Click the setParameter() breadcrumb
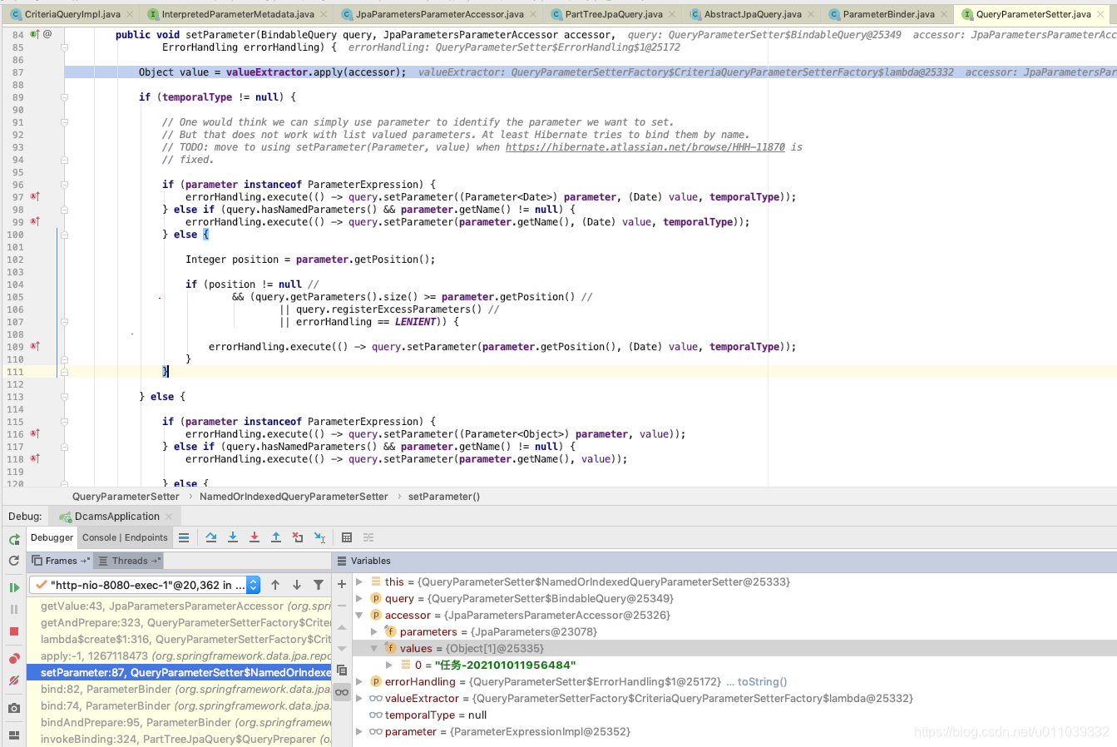1117x747 pixels. click(x=443, y=497)
